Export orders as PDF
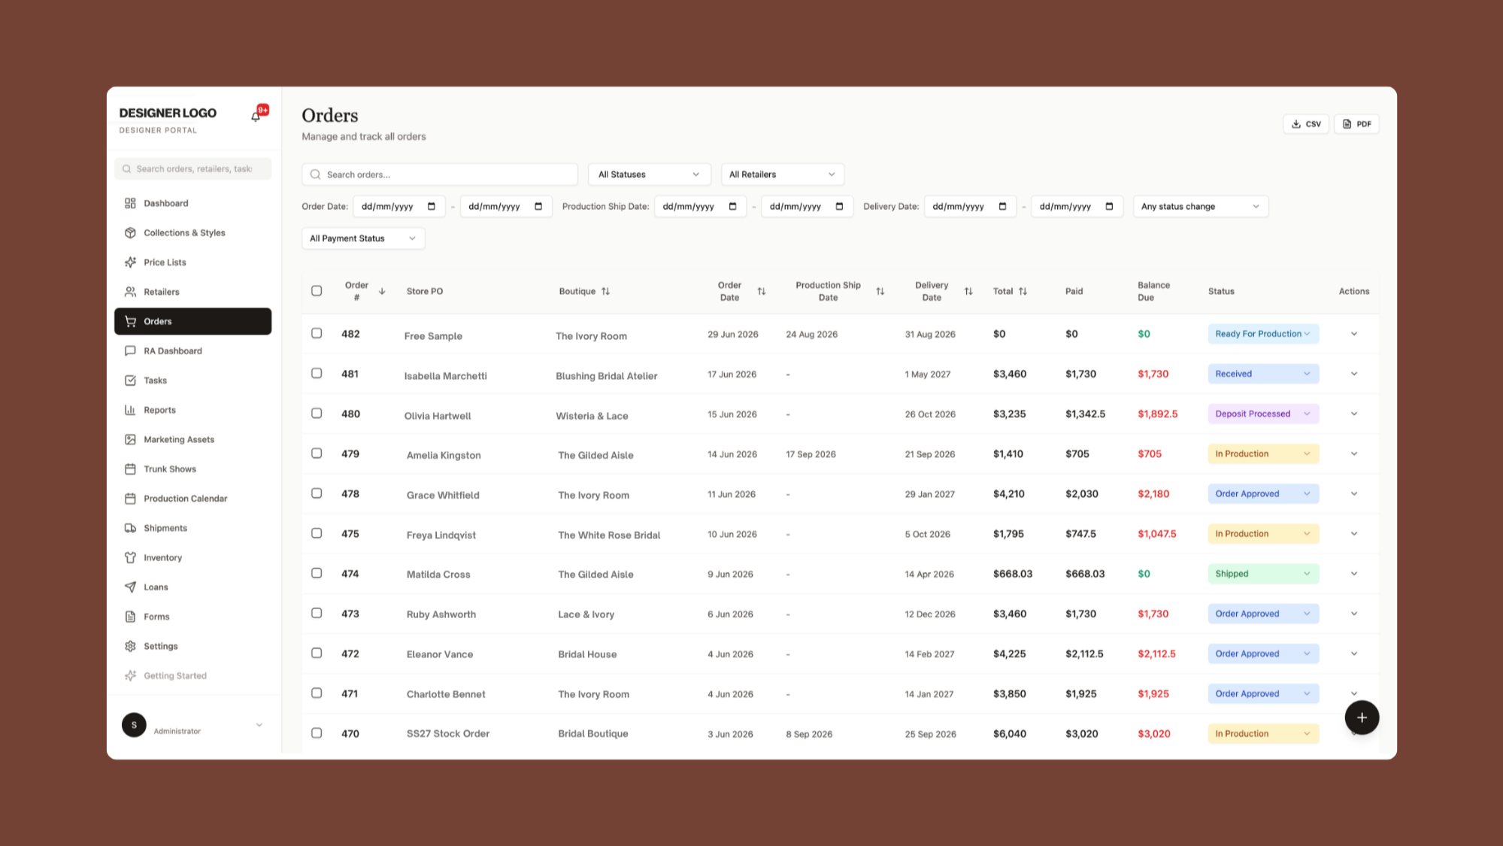This screenshot has height=846, width=1503. (x=1356, y=124)
